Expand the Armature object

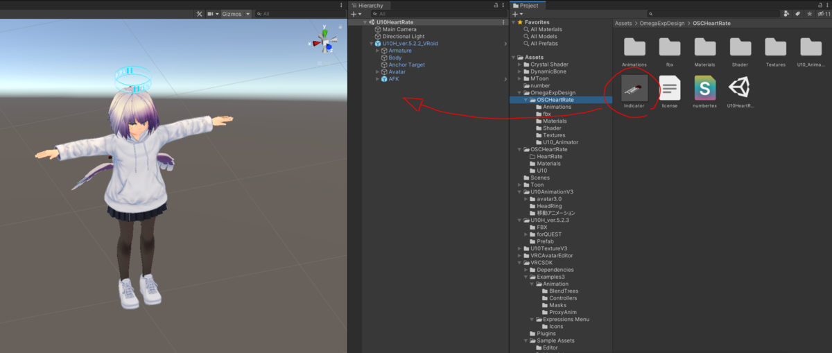tap(377, 51)
